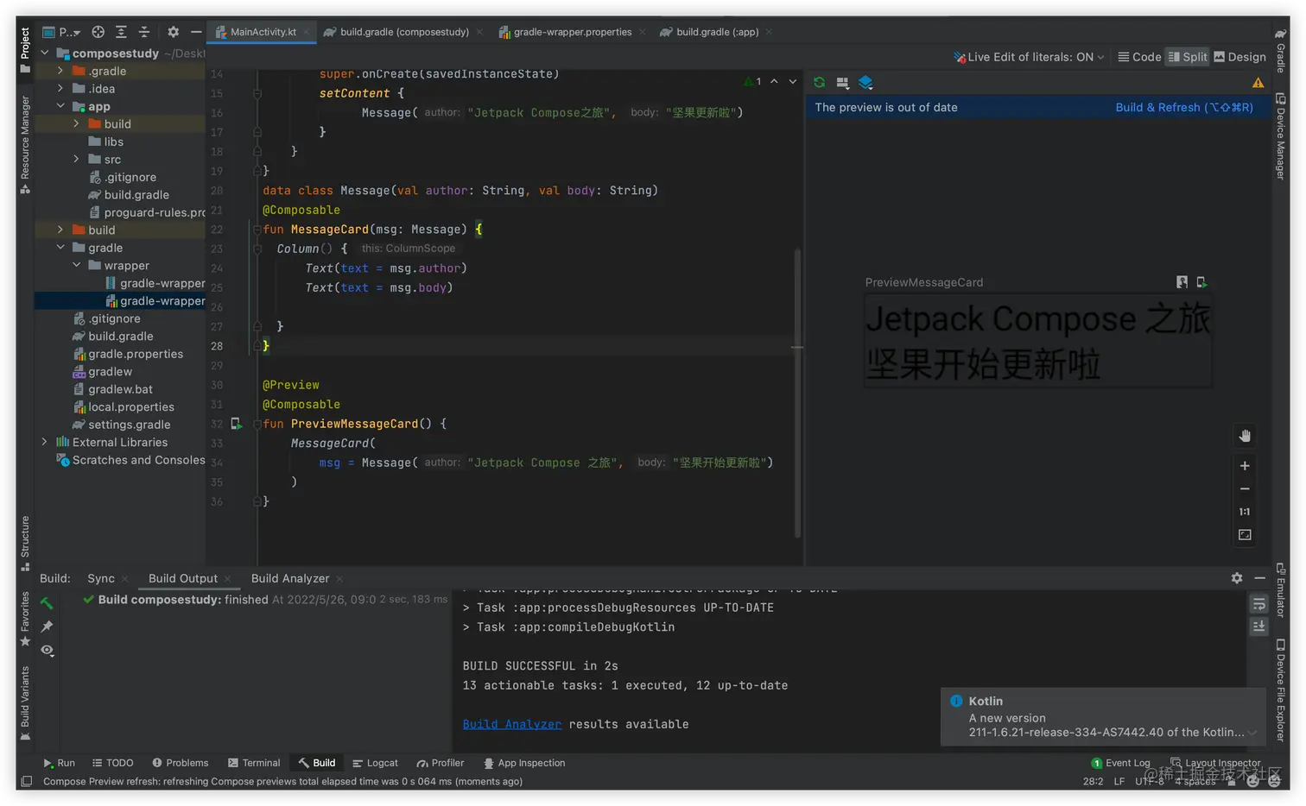Toggle Live Edit of literals setting

(x=1029, y=57)
